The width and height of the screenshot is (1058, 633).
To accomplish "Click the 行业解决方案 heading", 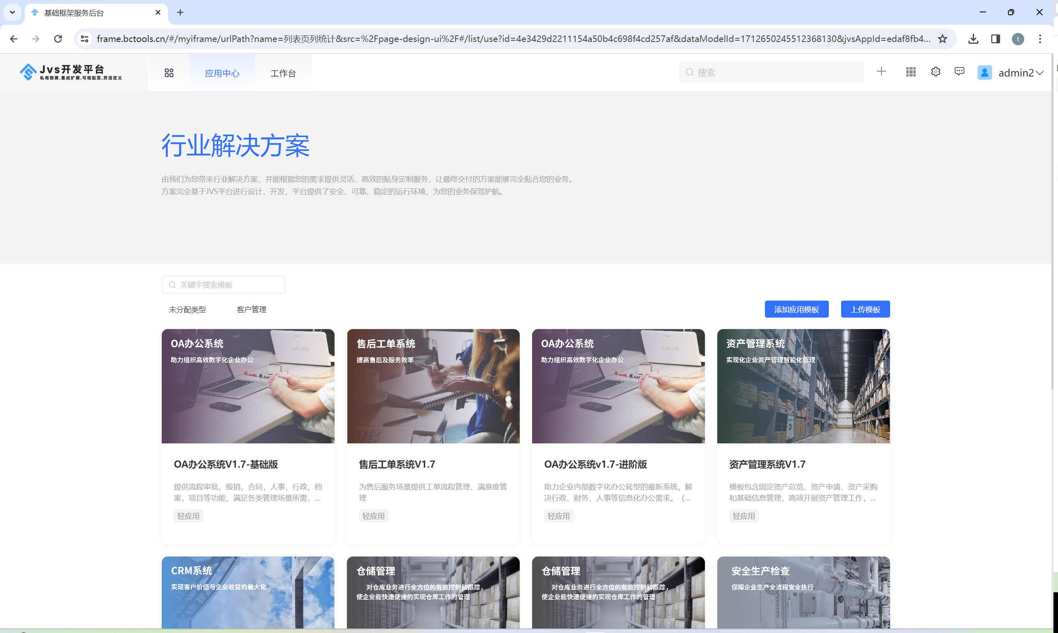I will pos(235,146).
